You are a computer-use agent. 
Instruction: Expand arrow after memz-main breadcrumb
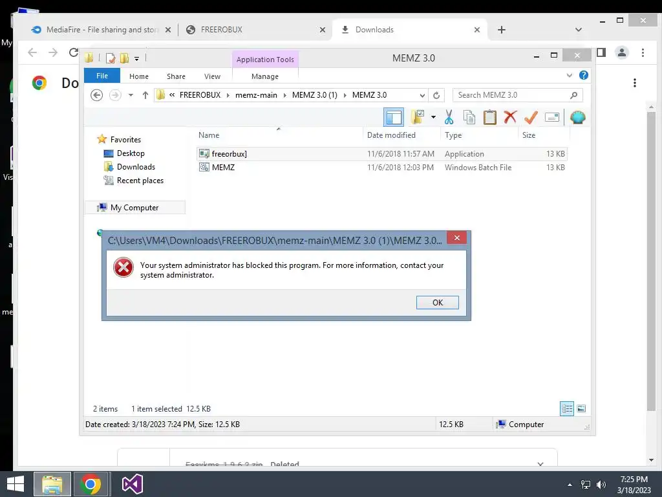(284, 95)
